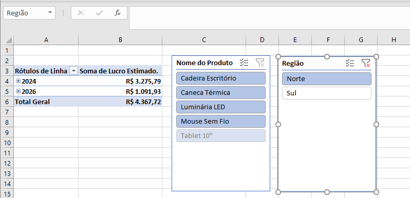This screenshot has width=410, height=198.
Task: Click the R$ 3.275,79 value cell
Action: point(120,81)
